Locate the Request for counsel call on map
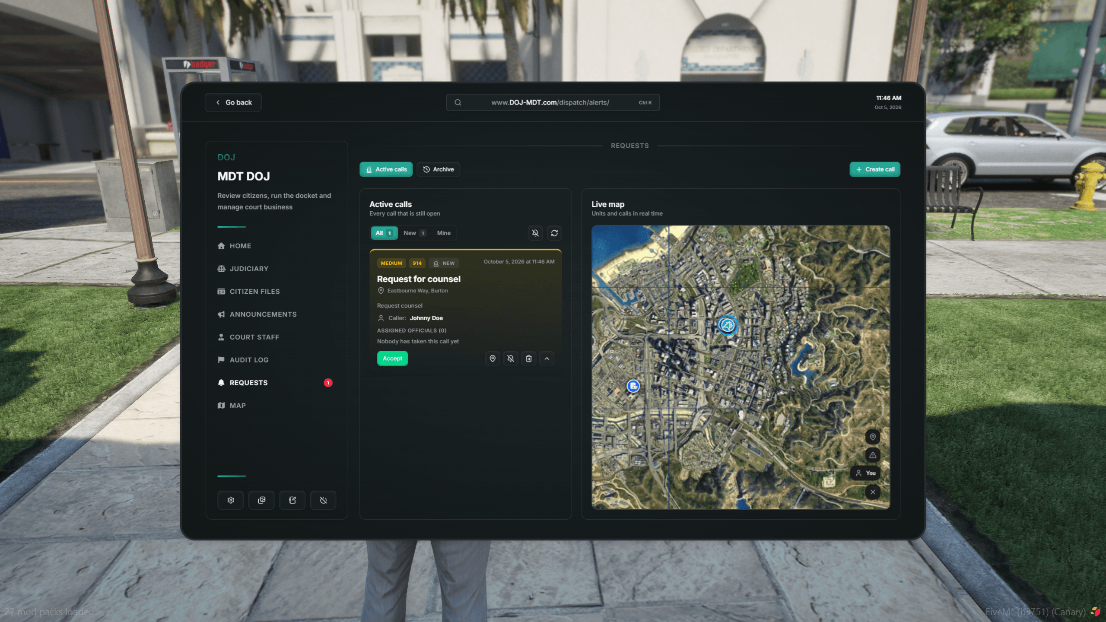 493,358
